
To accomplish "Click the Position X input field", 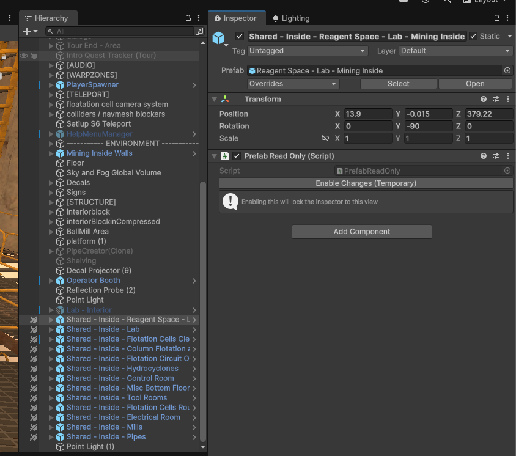I will pos(368,114).
